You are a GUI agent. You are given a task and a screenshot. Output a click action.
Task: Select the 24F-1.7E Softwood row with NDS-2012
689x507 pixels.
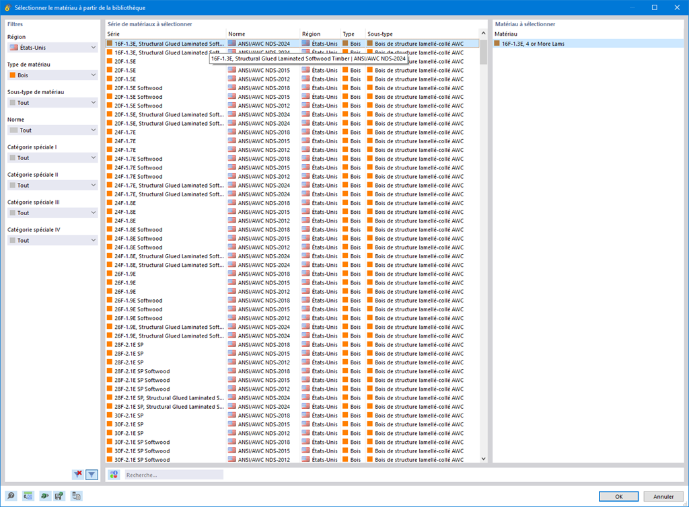point(292,176)
